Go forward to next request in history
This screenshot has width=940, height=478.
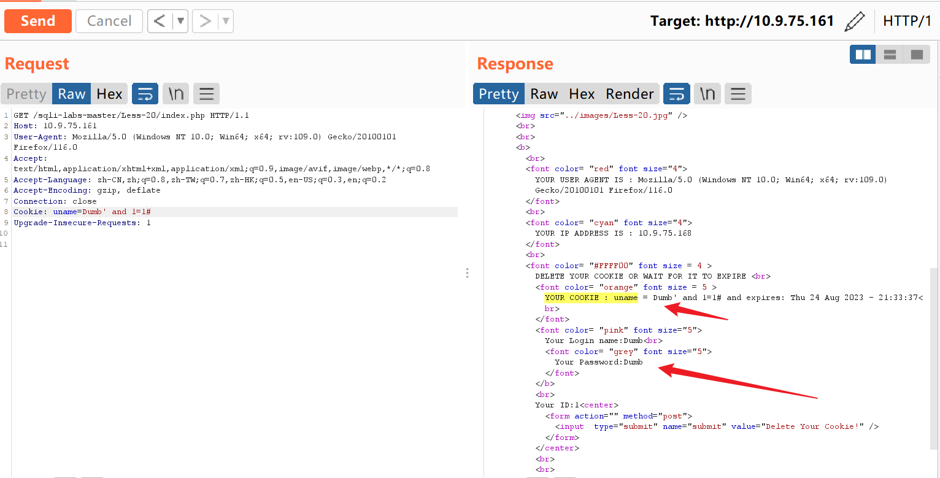click(x=206, y=21)
